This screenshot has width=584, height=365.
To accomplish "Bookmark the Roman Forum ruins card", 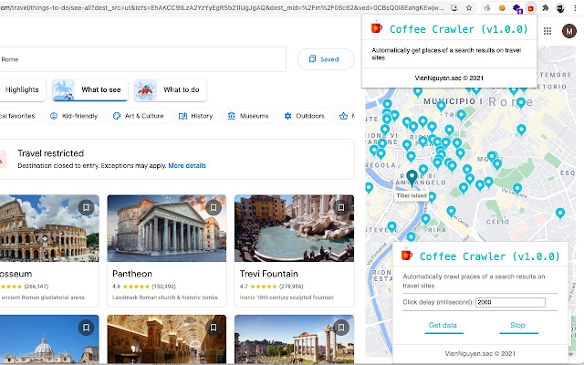I will coord(340,328).
